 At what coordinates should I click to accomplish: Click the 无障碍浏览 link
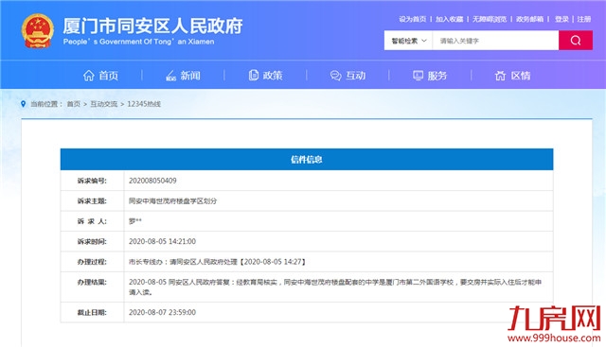[x=490, y=19]
